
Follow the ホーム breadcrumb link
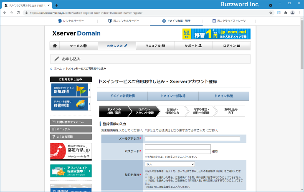tap(58, 68)
